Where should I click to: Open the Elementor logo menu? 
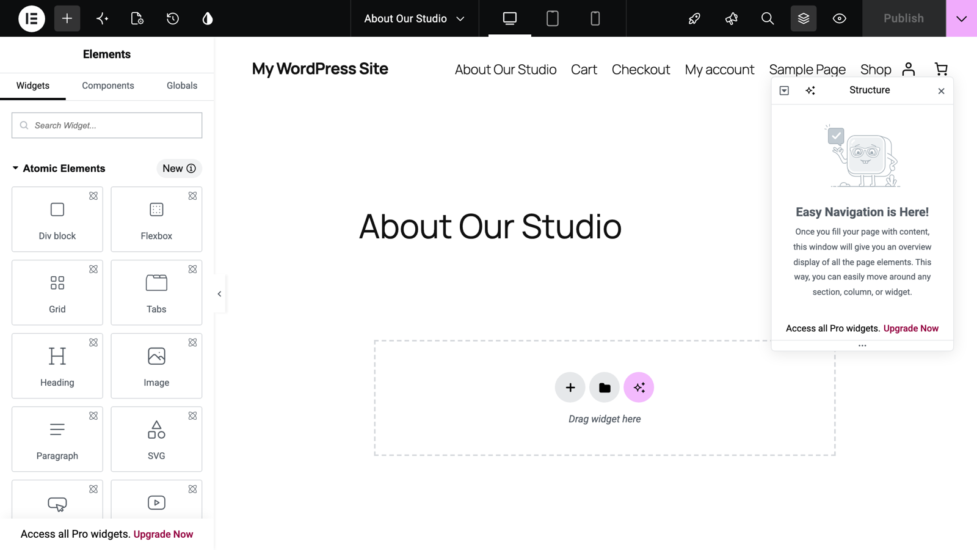pyautogui.click(x=32, y=18)
